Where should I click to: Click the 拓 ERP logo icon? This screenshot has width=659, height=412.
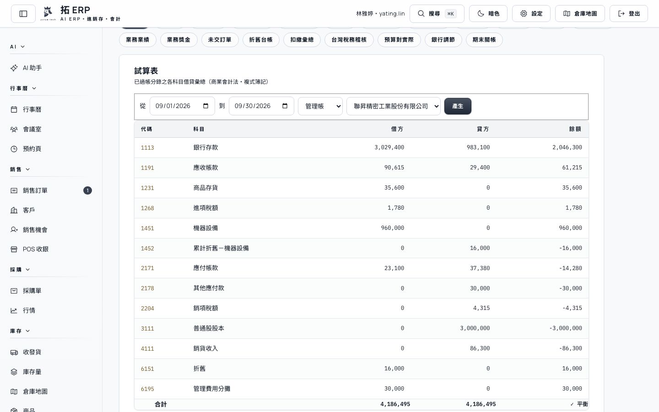[48, 14]
